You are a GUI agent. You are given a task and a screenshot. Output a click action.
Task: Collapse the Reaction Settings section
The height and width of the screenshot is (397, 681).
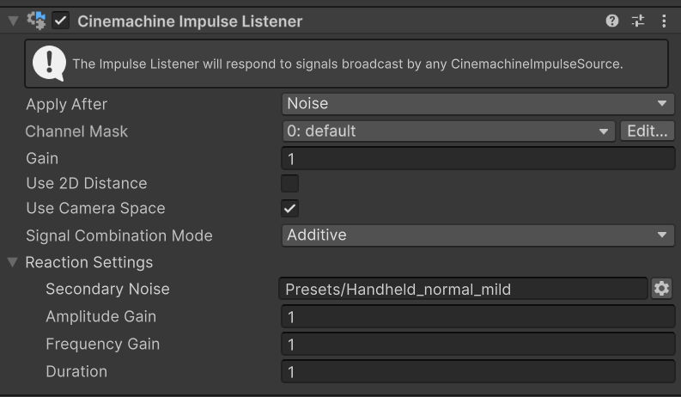[x=13, y=262]
